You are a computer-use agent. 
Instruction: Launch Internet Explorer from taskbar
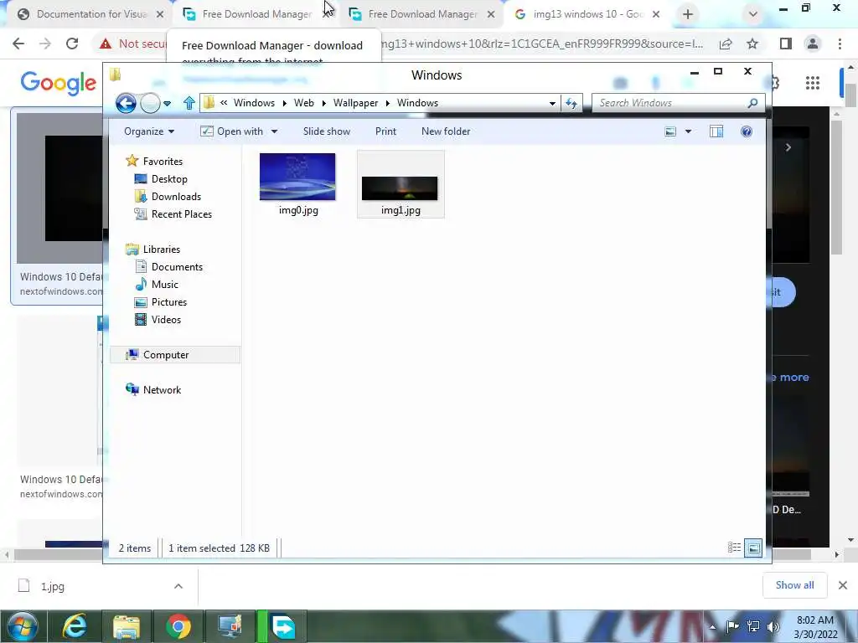coord(75,626)
